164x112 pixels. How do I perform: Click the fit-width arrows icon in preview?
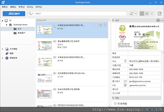(162, 20)
